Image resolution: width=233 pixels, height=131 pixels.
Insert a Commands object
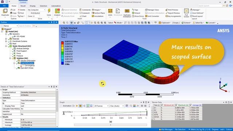85,10
